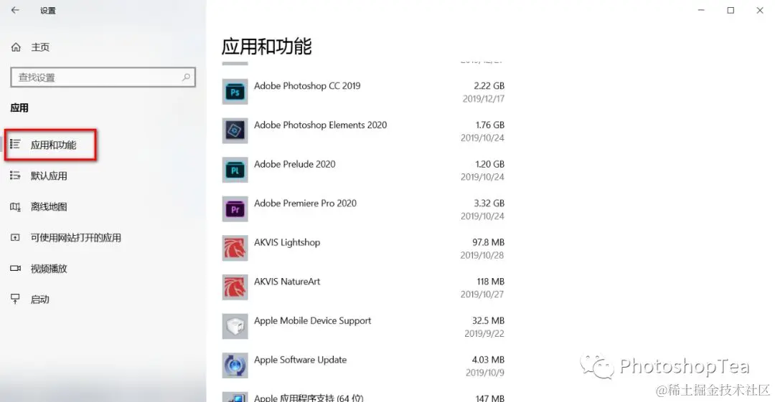Click the 4.03 MB size value
The width and height of the screenshot is (775, 402).
point(488,360)
